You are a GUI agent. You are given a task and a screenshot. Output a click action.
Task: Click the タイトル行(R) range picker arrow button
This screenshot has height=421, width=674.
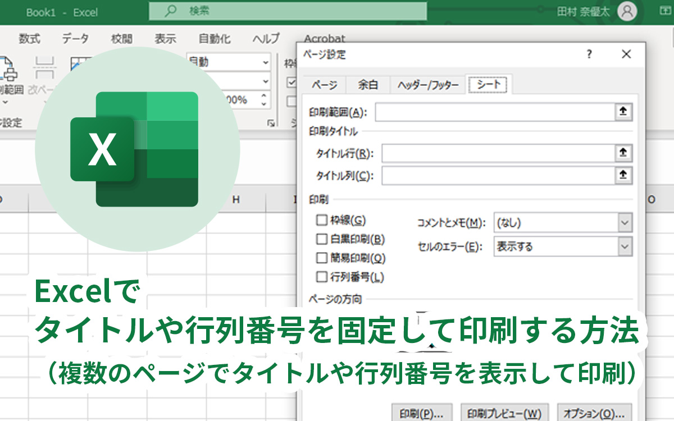click(623, 153)
